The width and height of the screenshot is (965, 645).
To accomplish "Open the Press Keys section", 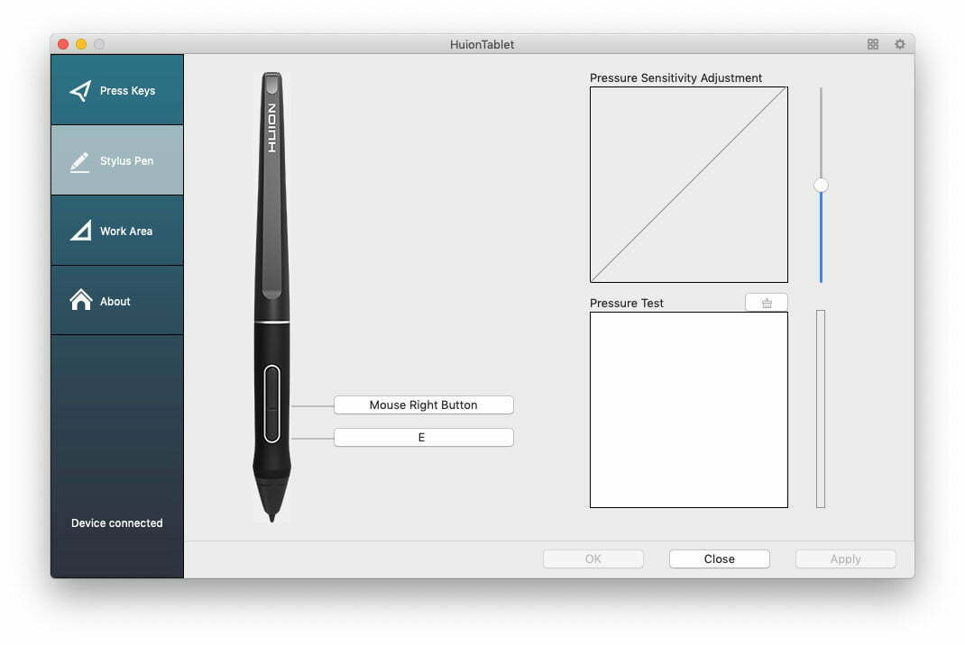I will (117, 90).
